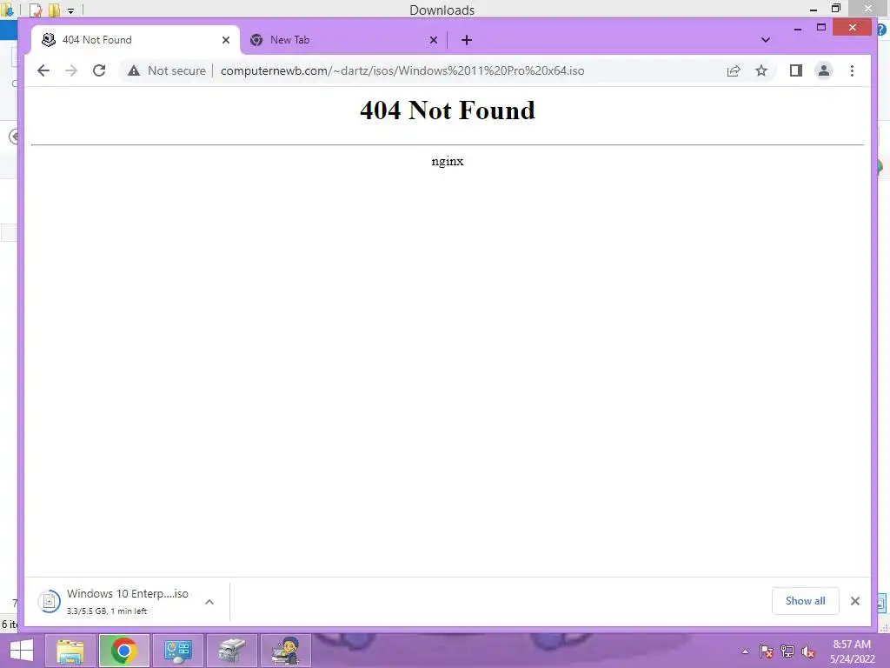Expand the tab search chevron
Image resolution: width=890 pixels, height=668 pixels.
[x=765, y=40]
